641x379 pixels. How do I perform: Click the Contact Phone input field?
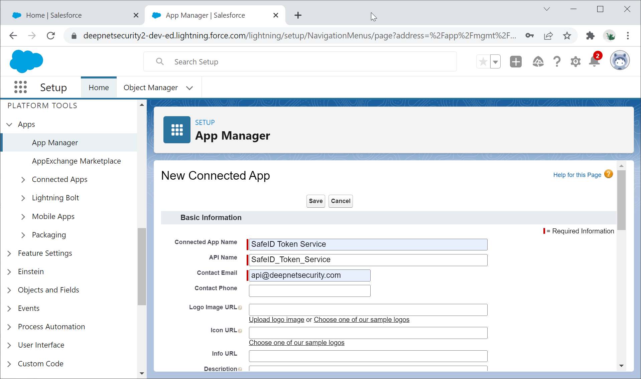[x=309, y=291]
